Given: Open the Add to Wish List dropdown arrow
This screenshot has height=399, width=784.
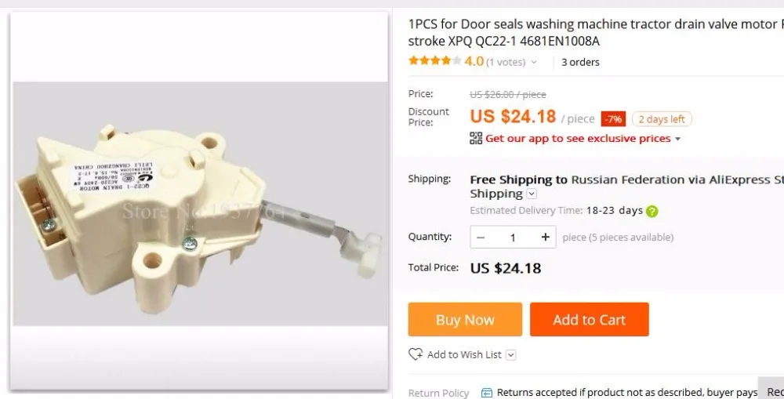Looking at the screenshot, I should tap(510, 355).
